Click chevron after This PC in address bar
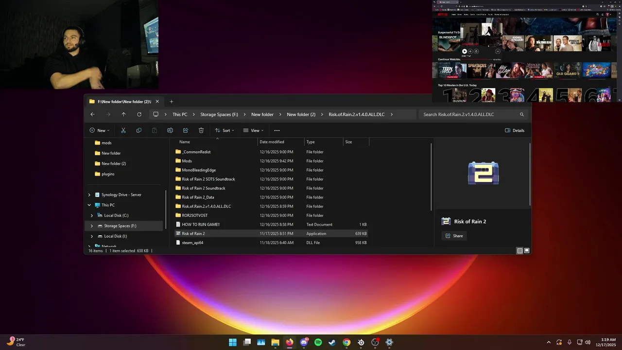 pos(193,115)
